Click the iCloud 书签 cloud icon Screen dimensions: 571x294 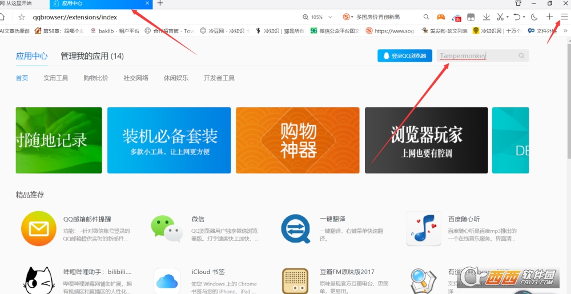(167, 281)
